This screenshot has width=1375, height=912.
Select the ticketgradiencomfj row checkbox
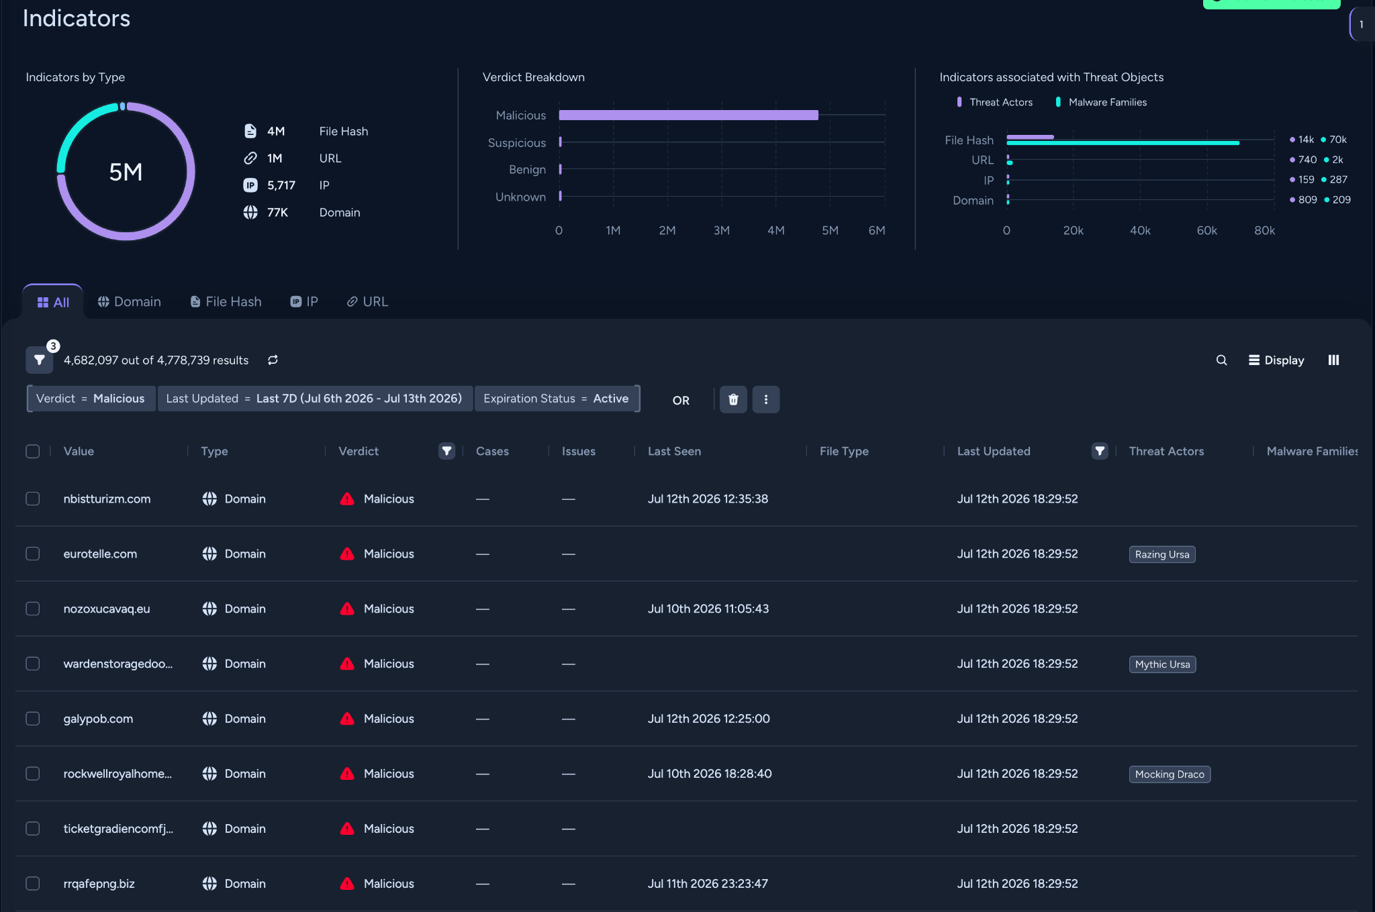click(33, 829)
